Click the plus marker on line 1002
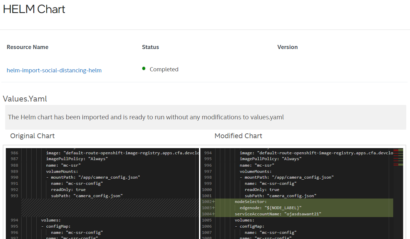 [x=213, y=202]
